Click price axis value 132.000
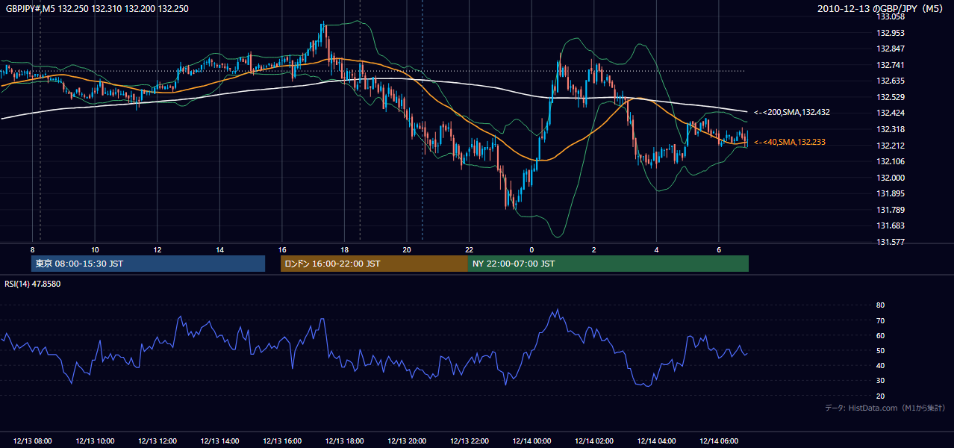Viewport: 954px width, 448px height. click(891, 178)
